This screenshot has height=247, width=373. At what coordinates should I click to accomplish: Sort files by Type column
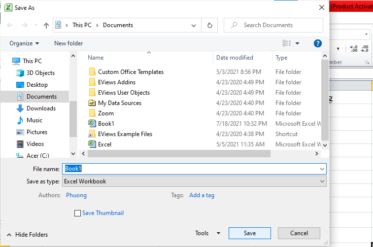coord(281,58)
